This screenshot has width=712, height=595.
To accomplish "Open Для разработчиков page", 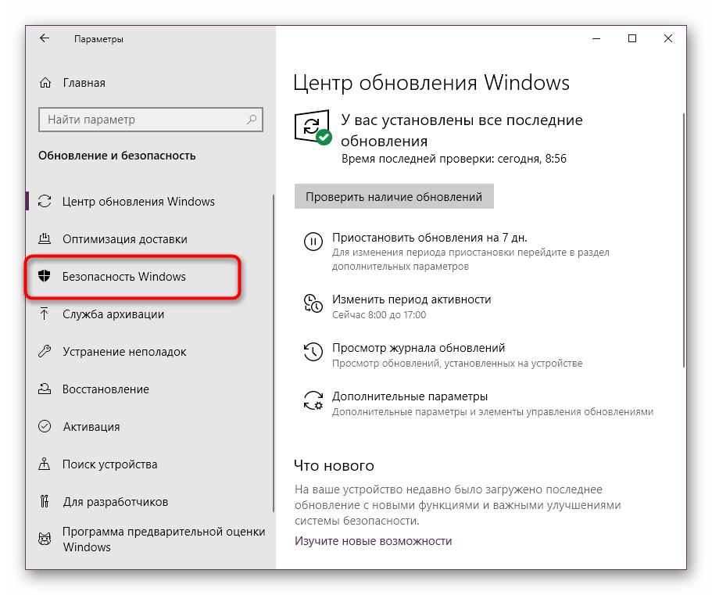I will tap(116, 502).
